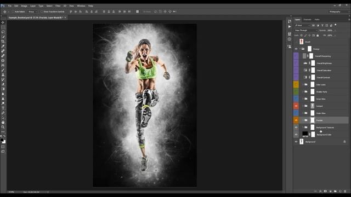Image resolution: width=351 pixels, height=197 pixels.
Task: Hide the Subject group
Action: click(296, 106)
